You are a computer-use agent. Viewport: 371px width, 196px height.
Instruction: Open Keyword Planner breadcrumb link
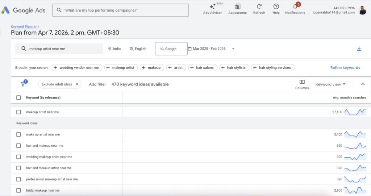click(24, 26)
